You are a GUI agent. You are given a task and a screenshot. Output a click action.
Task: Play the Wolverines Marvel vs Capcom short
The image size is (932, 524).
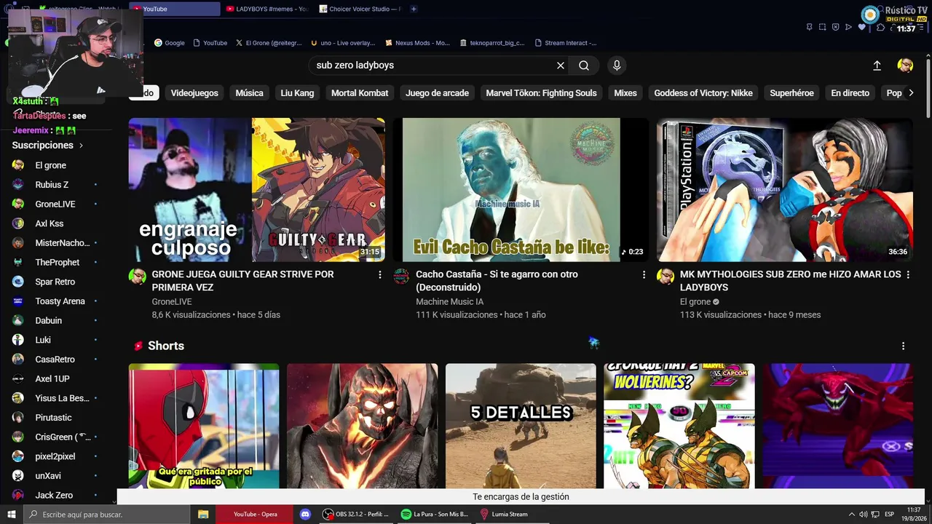tap(679, 426)
